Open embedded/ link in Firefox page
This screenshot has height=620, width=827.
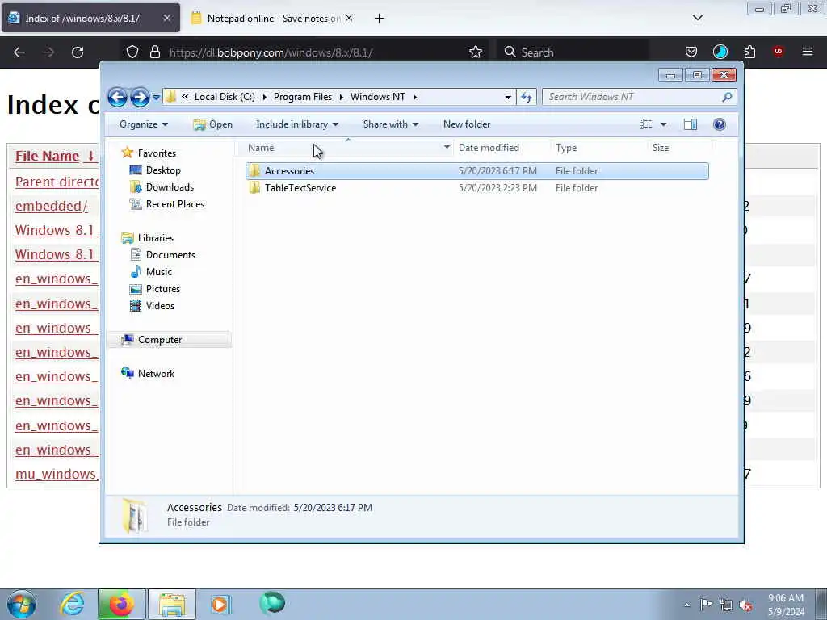pos(51,206)
